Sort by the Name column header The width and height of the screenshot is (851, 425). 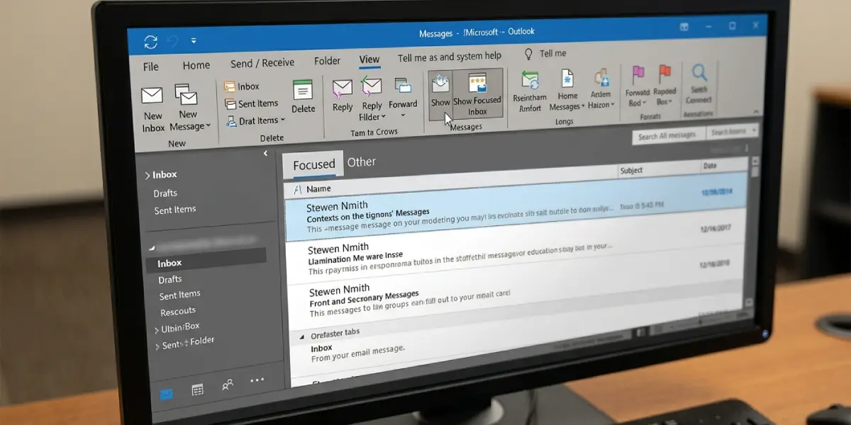coord(318,189)
